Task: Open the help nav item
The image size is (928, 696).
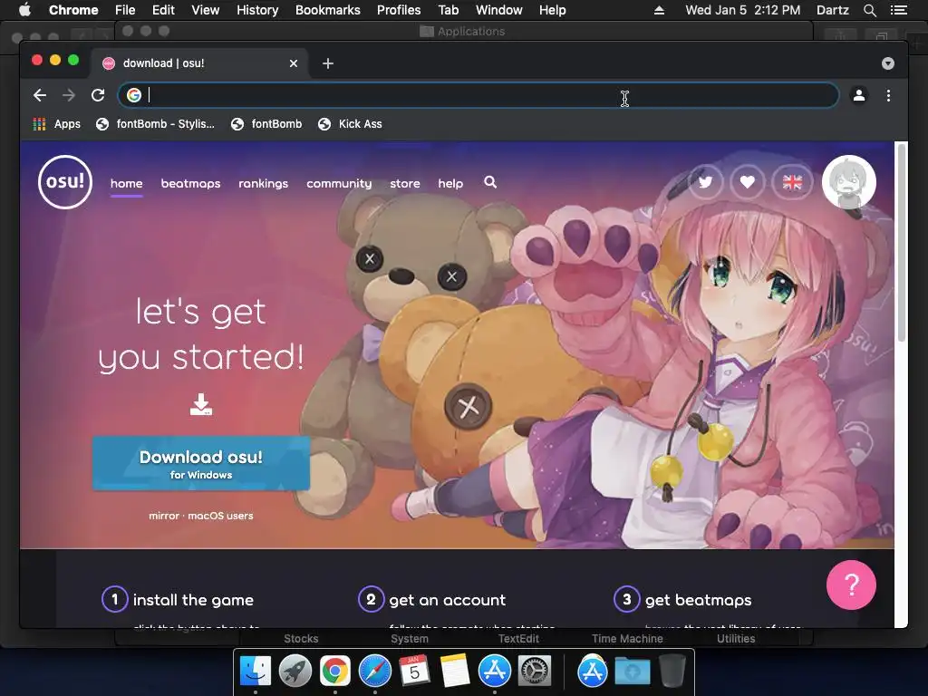Action: [x=450, y=183]
